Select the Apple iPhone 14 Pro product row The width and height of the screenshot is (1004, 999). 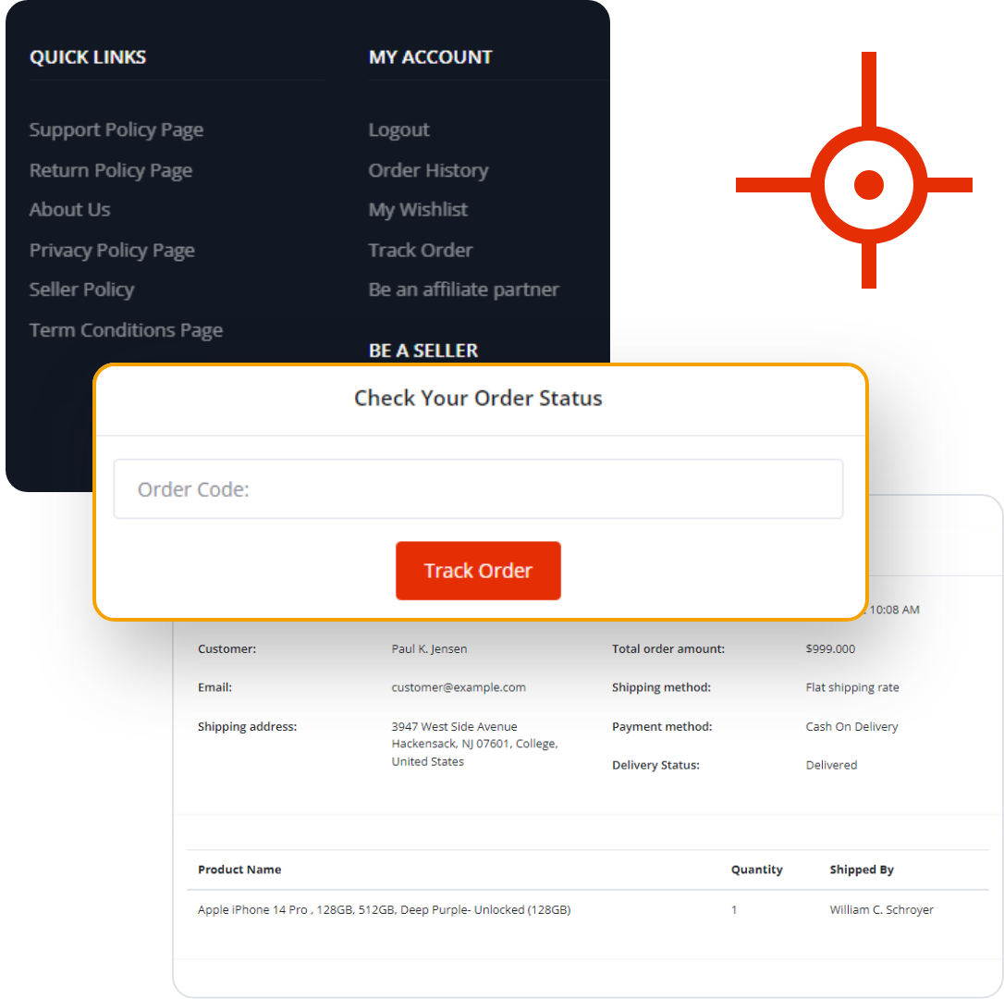(384, 909)
